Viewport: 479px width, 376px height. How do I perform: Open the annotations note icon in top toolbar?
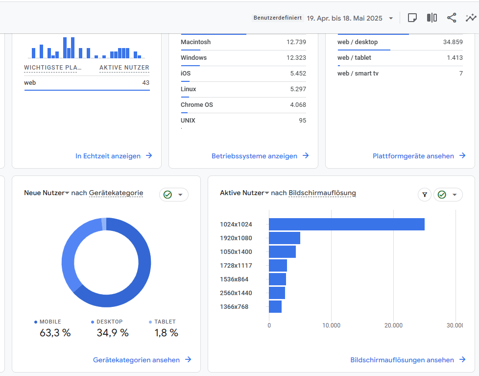tap(412, 18)
